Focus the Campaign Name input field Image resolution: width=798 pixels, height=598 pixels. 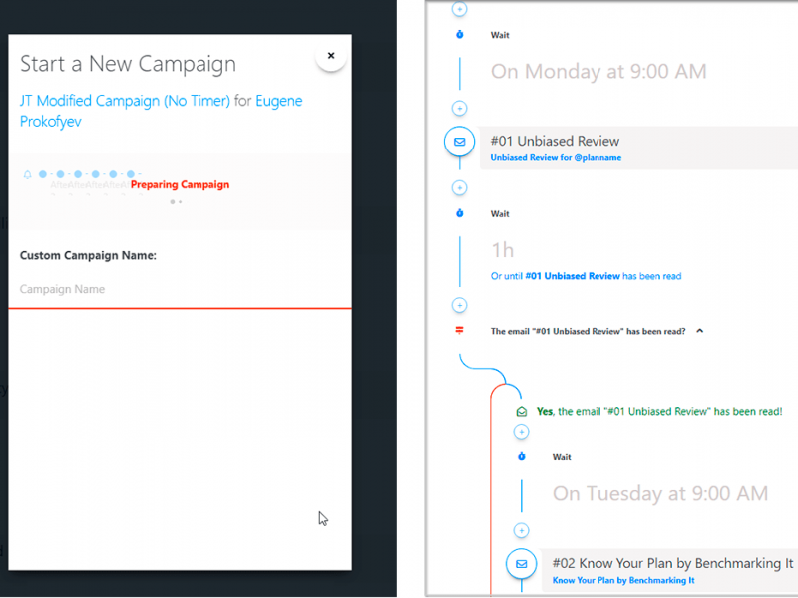pyautogui.click(x=180, y=289)
